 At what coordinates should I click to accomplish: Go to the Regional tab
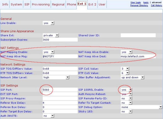[x=58, y=4]
